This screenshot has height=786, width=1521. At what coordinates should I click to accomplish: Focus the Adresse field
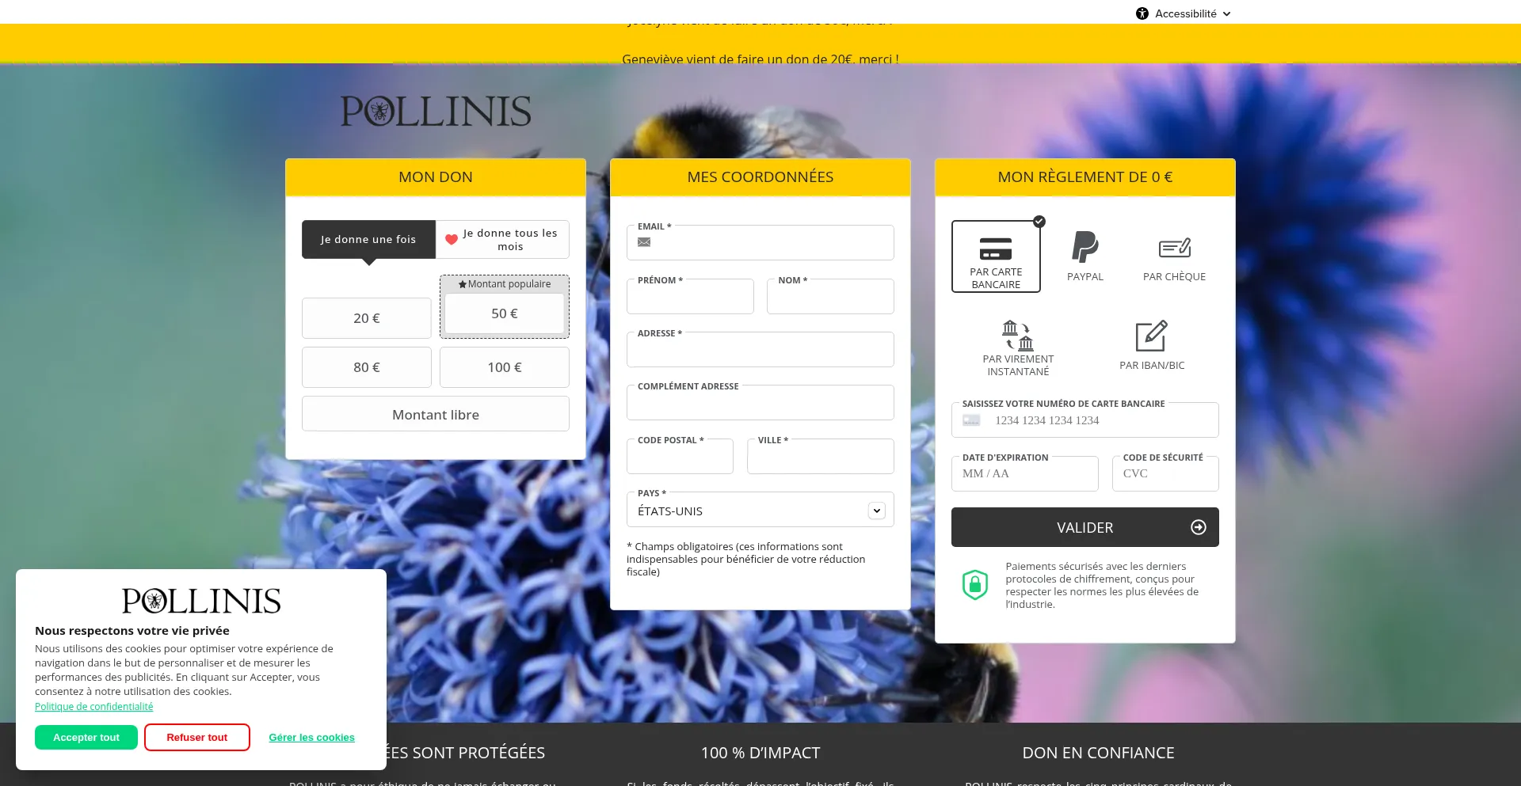point(760,349)
